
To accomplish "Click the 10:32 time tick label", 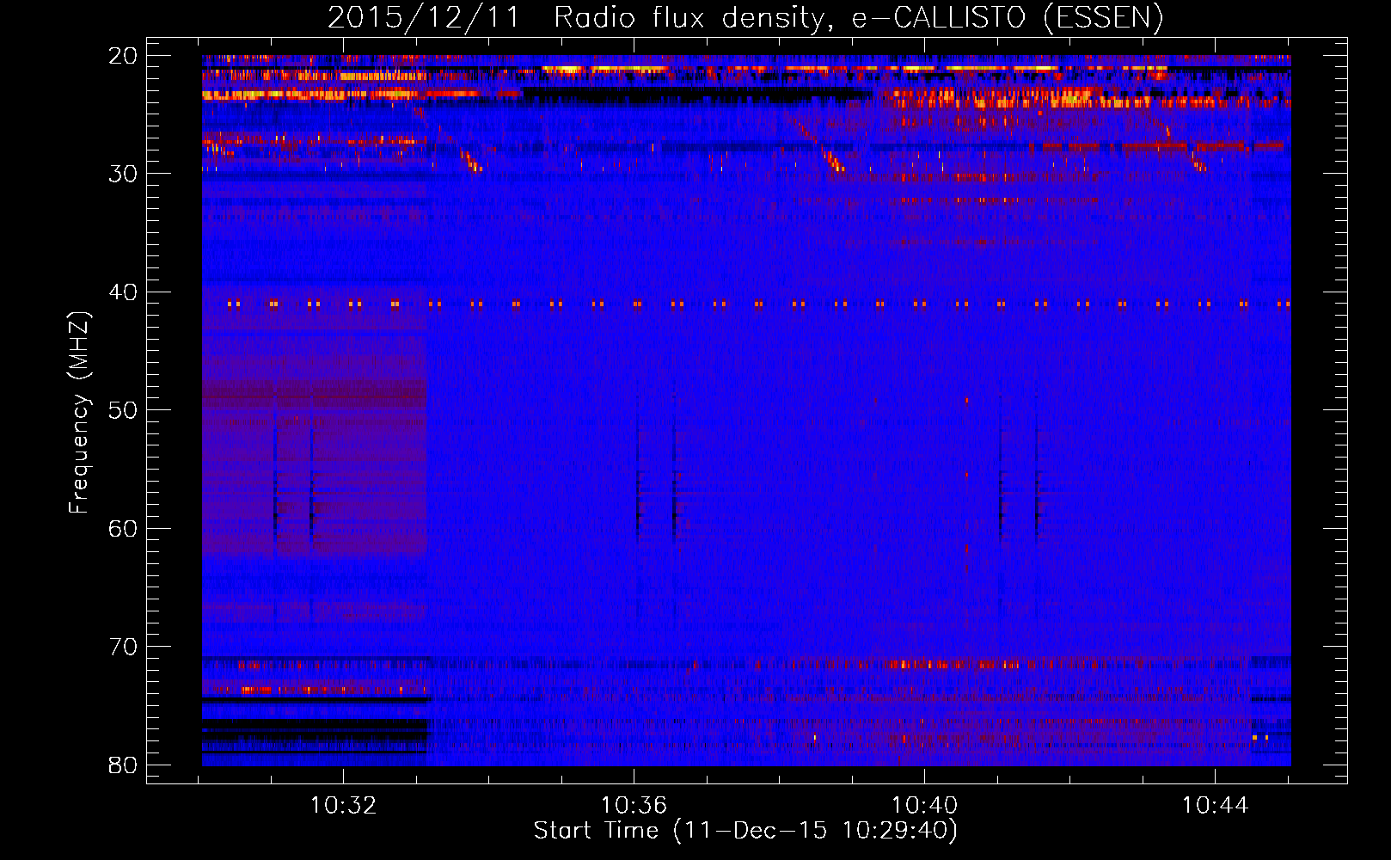I will [343, 806].
